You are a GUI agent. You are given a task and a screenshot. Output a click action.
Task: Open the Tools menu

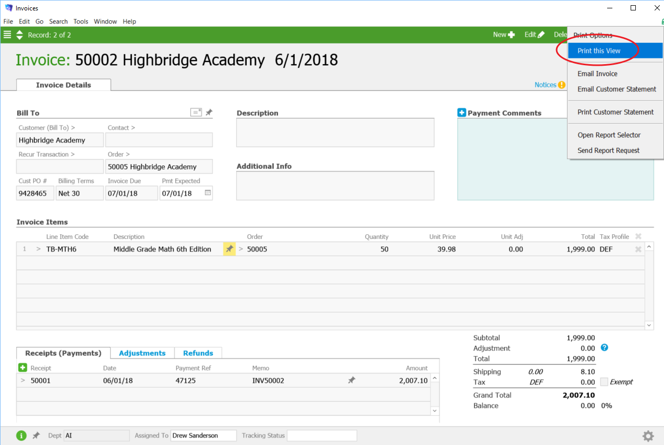click(81, 21)
